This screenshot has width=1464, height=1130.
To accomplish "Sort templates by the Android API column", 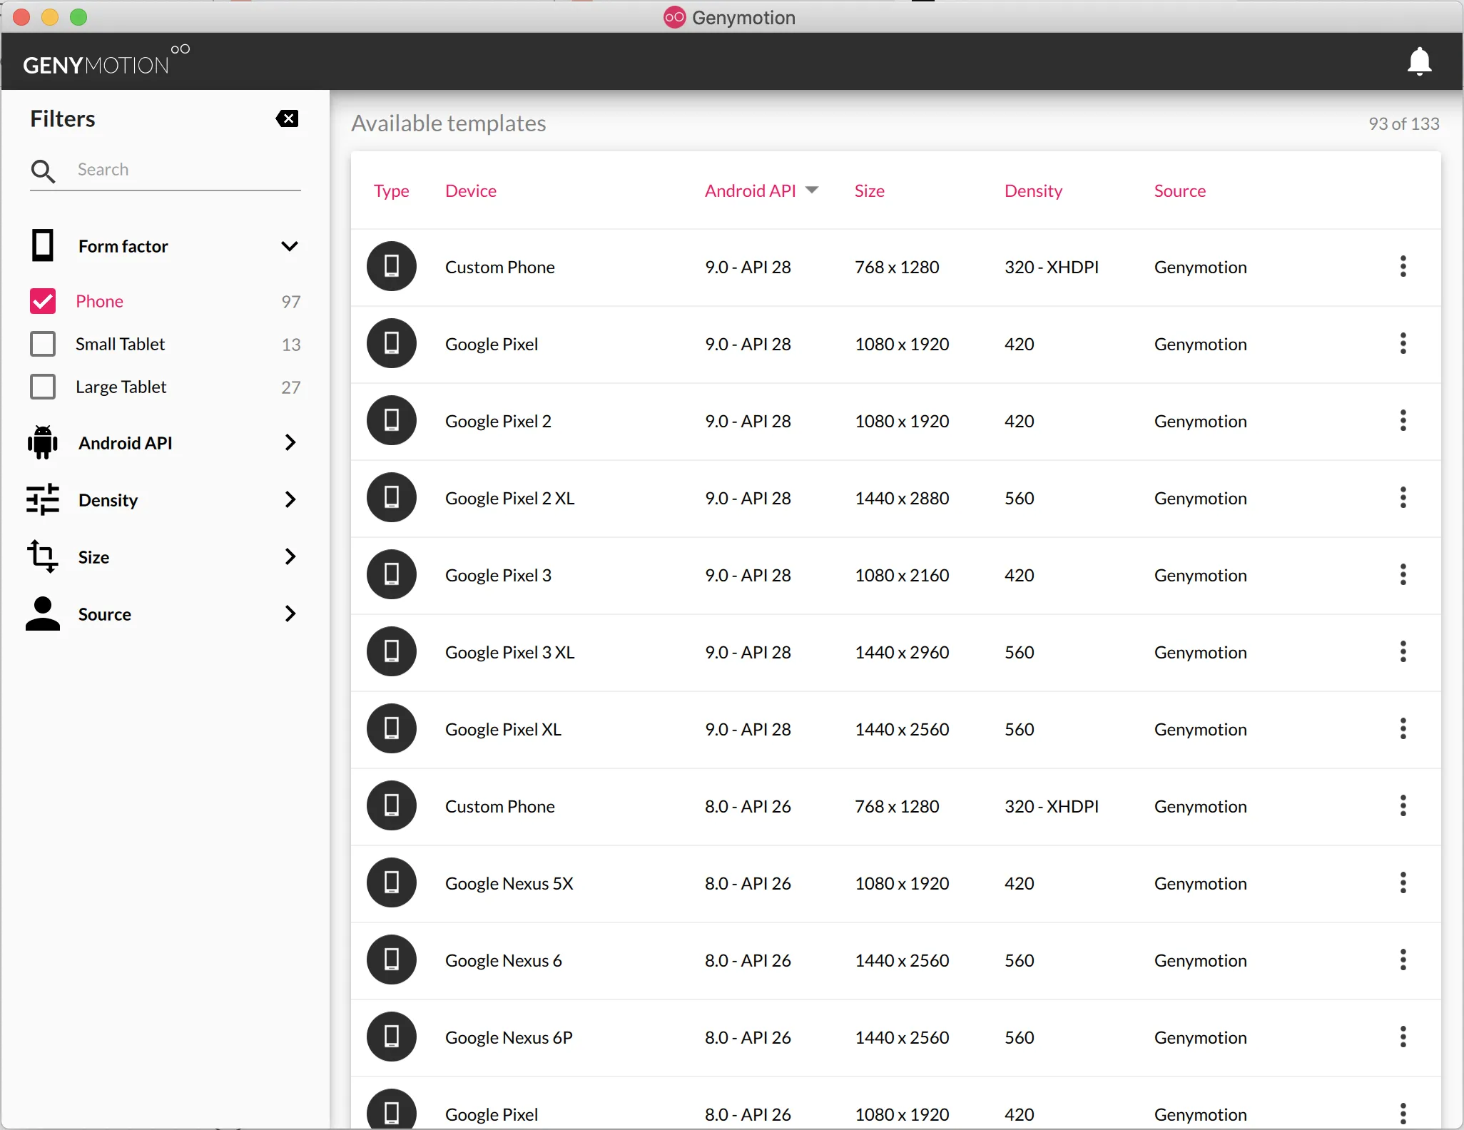I will [x=751, y=191].
